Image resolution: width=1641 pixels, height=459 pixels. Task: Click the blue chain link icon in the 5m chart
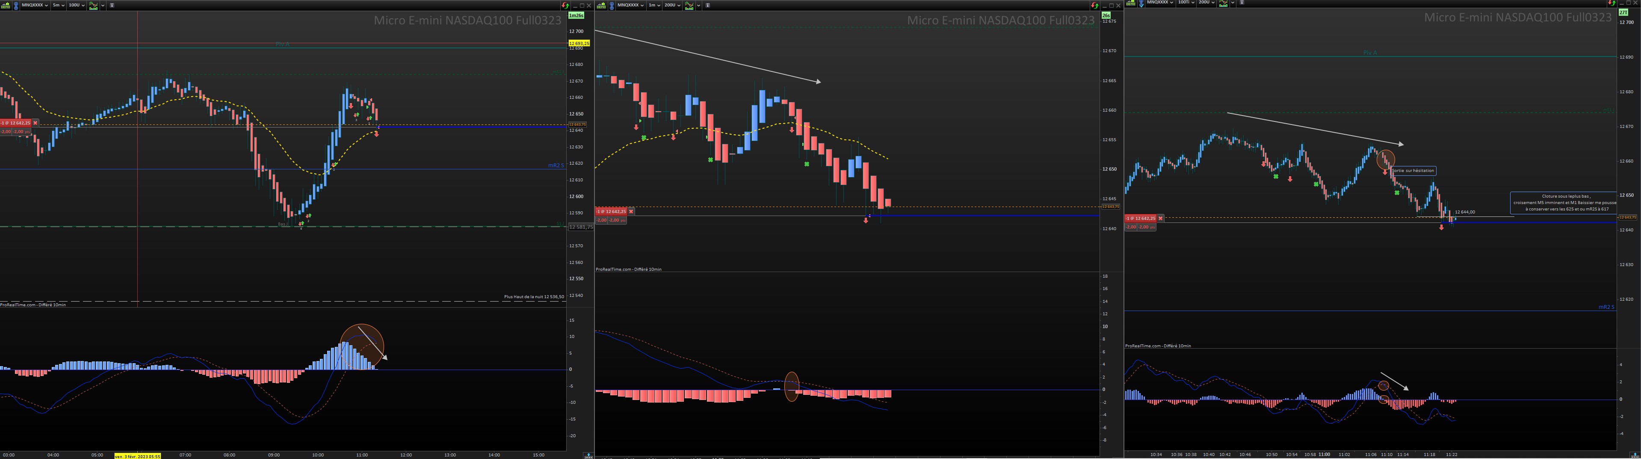click(x=16, y=6)
